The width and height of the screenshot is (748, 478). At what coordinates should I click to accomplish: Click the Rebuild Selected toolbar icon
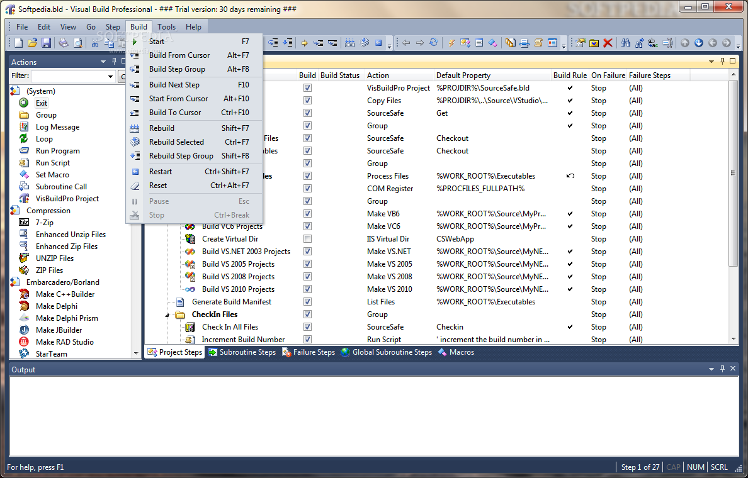tap(365, 43)
